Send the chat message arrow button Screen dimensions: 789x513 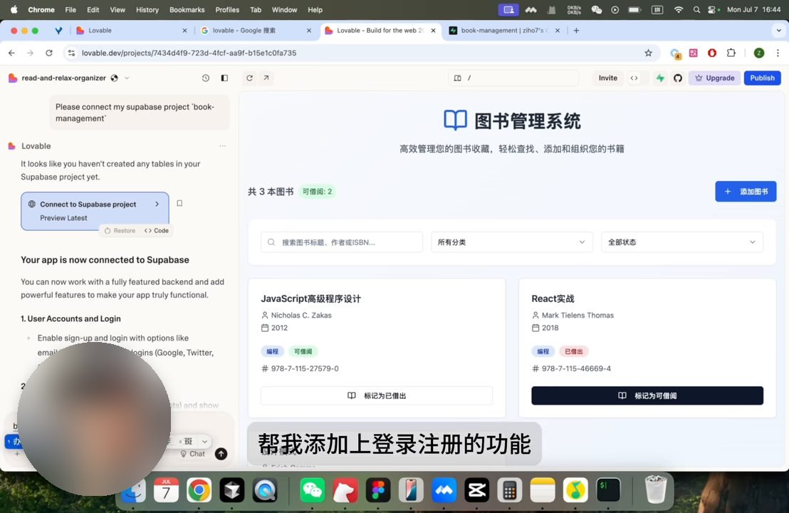[221, 454]
